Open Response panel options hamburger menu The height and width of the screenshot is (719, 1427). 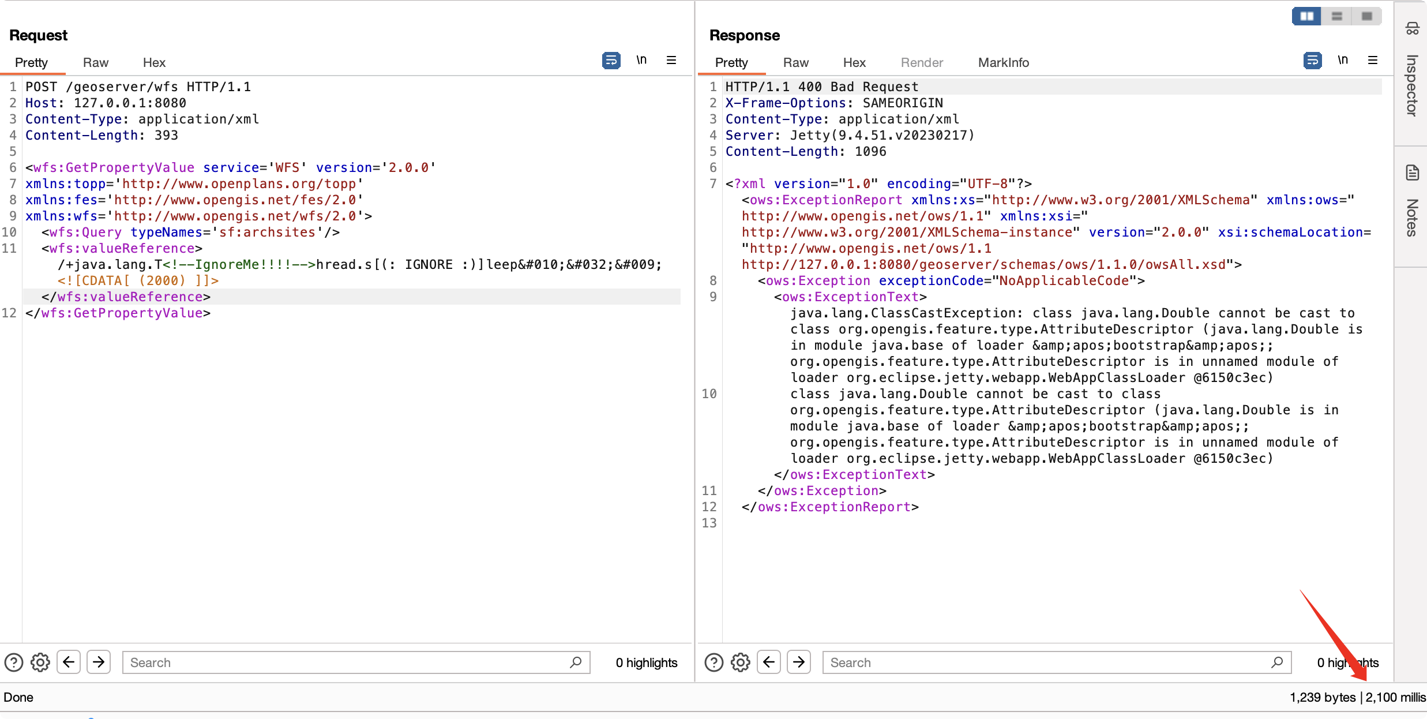click(x=1373, y=60)
